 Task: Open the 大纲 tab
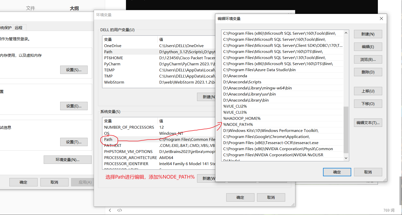(74, 8)
